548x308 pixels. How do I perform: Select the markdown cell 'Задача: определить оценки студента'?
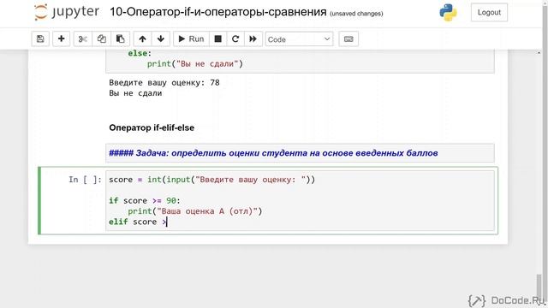300,153
